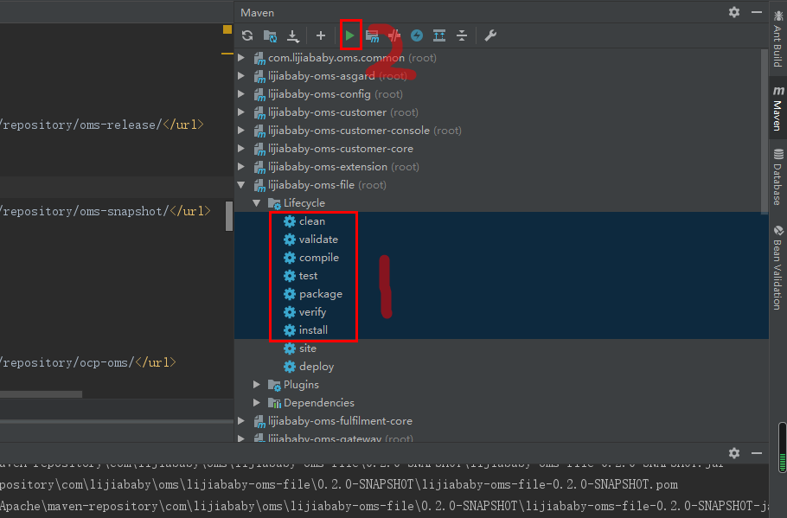Expand lijiababy-oms-fulfilment-core node

[241, 420]
